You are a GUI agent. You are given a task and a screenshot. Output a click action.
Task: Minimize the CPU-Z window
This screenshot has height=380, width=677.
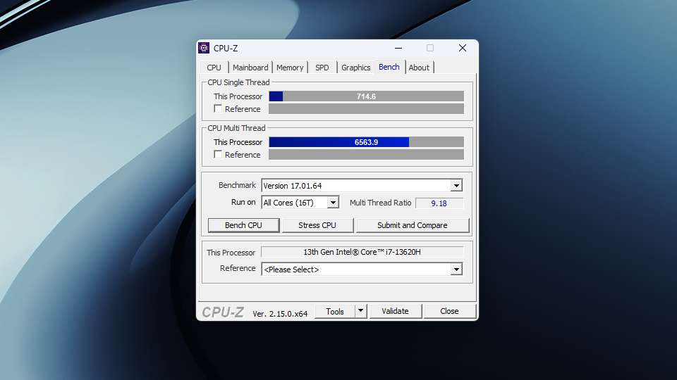click(398, 48)
